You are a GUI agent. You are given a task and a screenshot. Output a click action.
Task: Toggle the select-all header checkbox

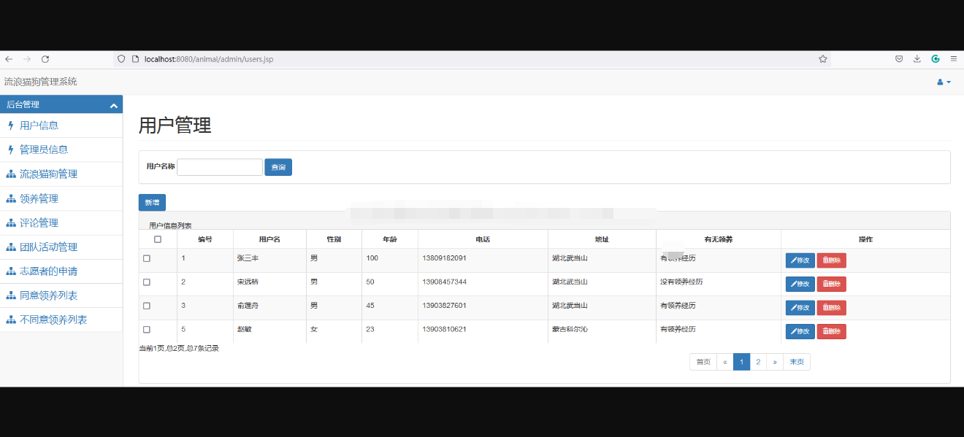(x=158, y=239)
